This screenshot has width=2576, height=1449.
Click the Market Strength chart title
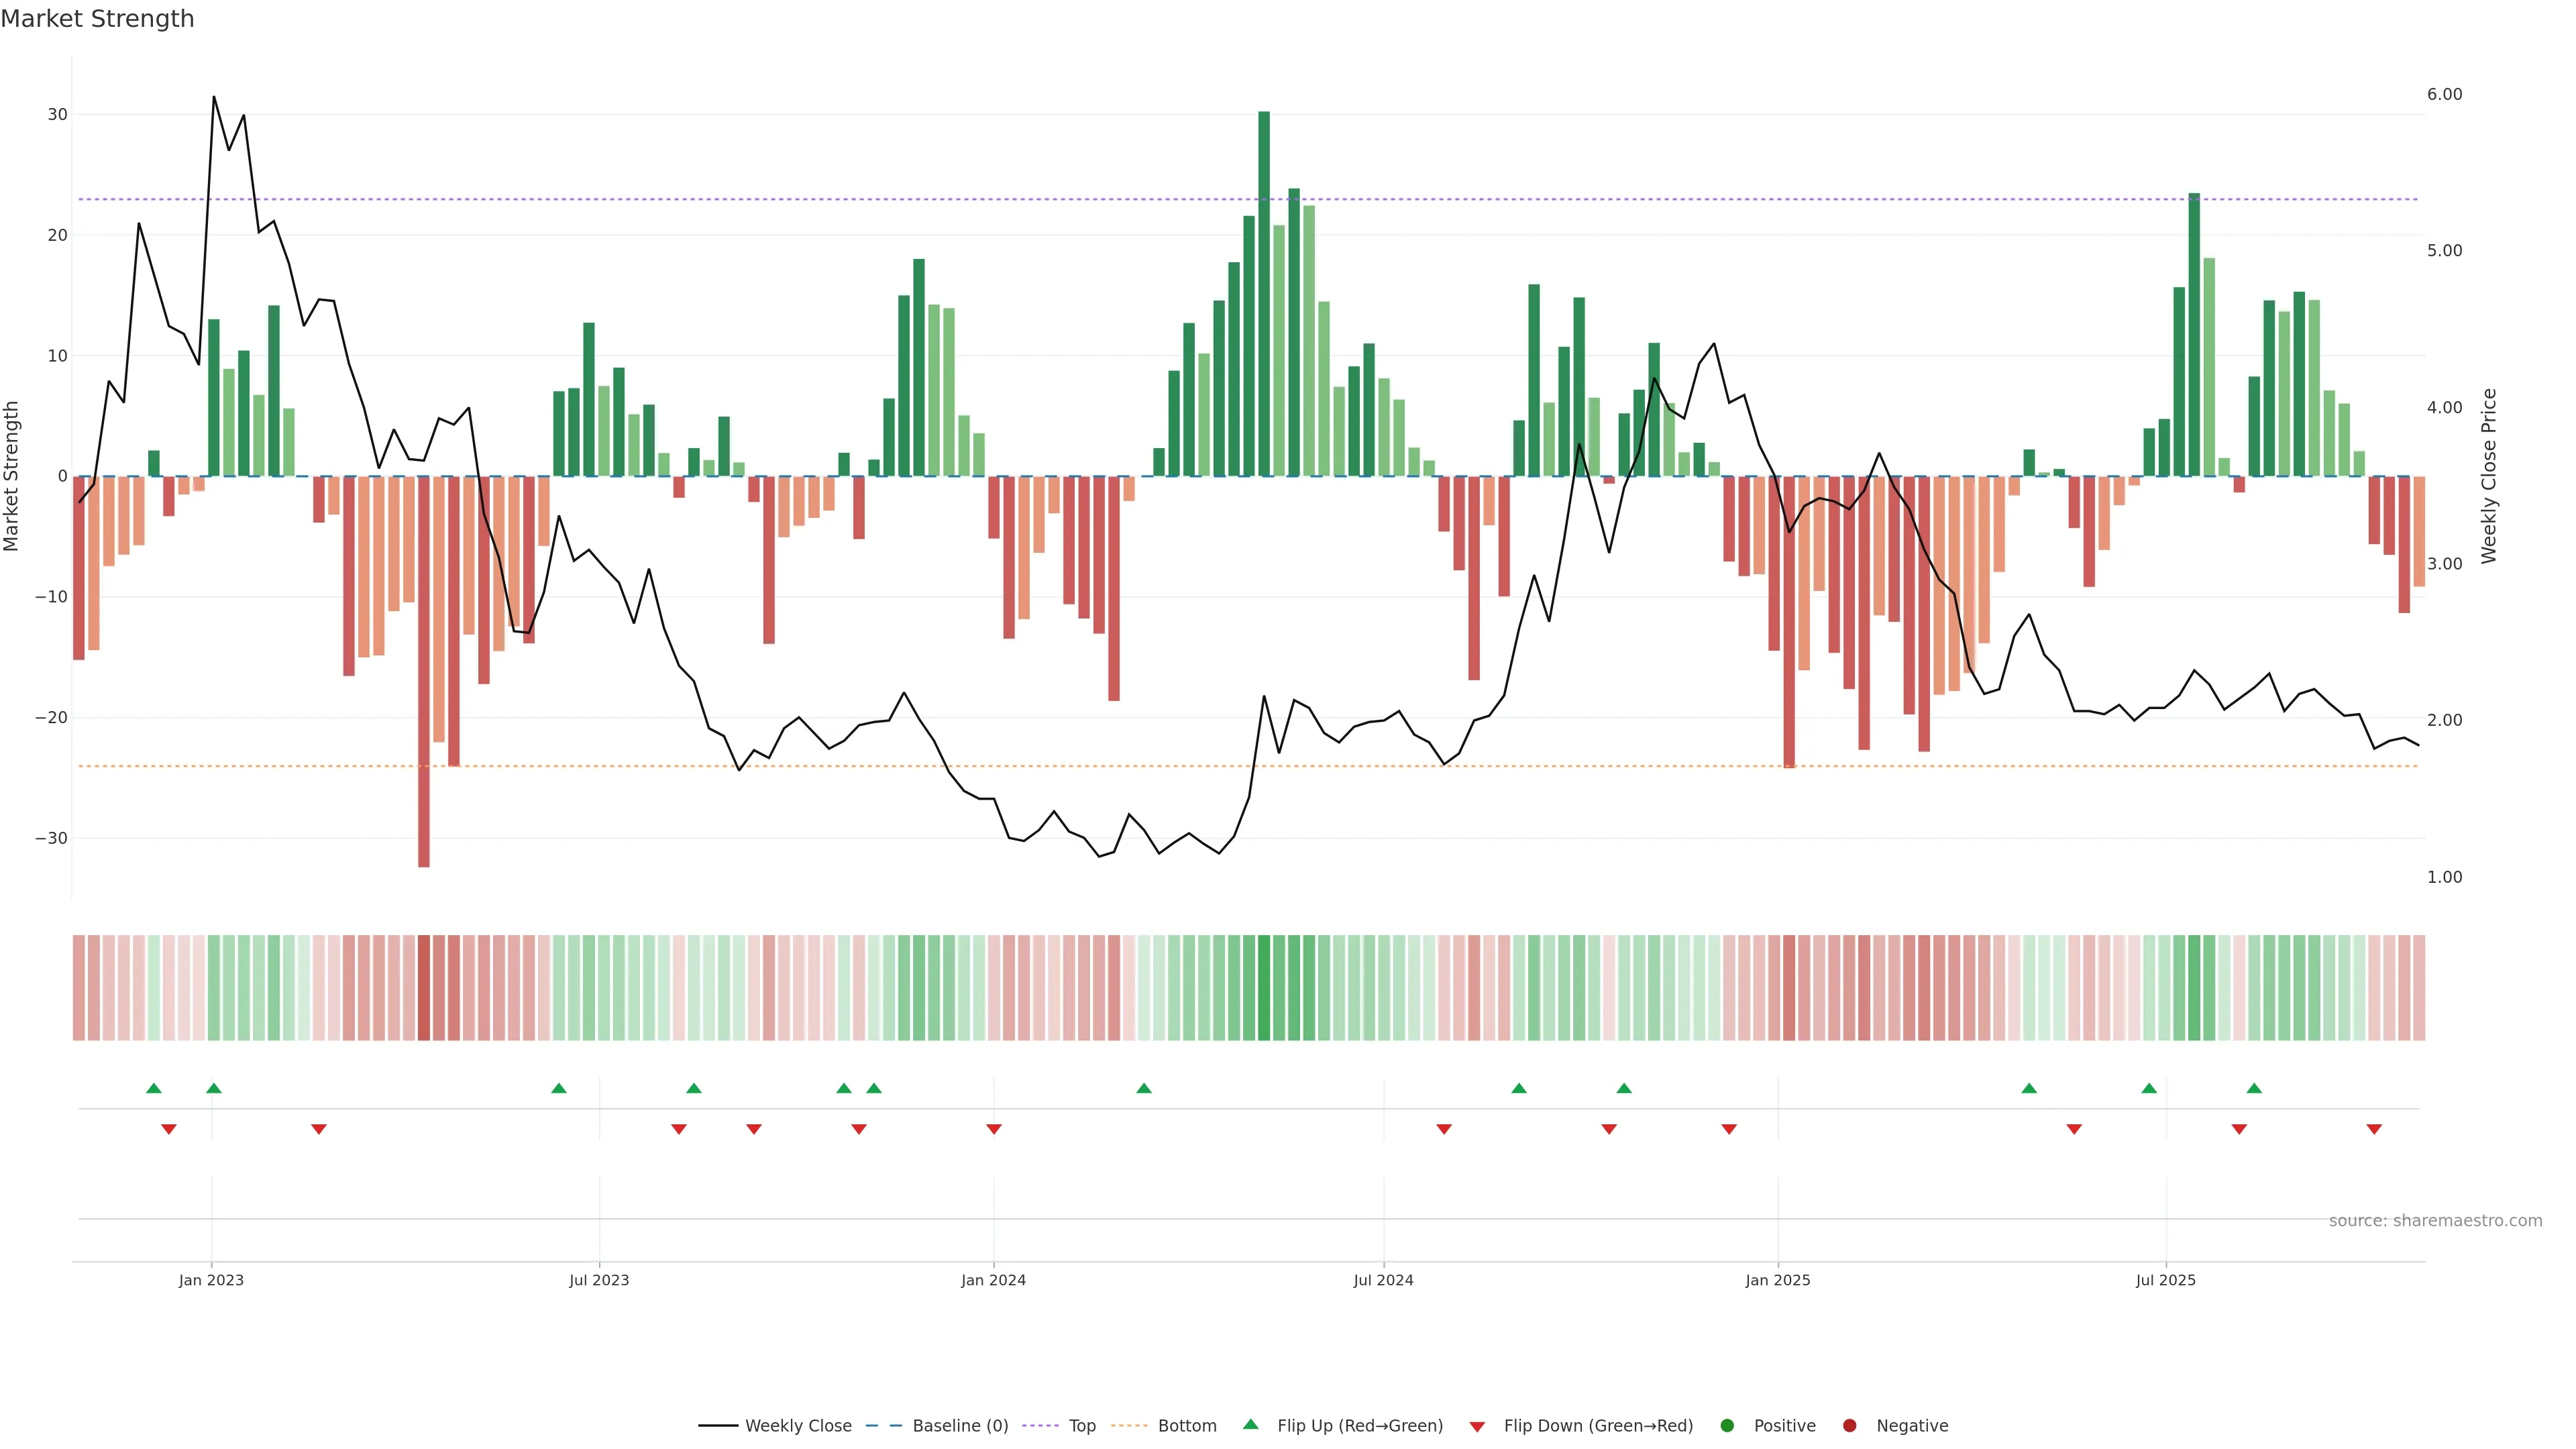(x=97, y=19)
